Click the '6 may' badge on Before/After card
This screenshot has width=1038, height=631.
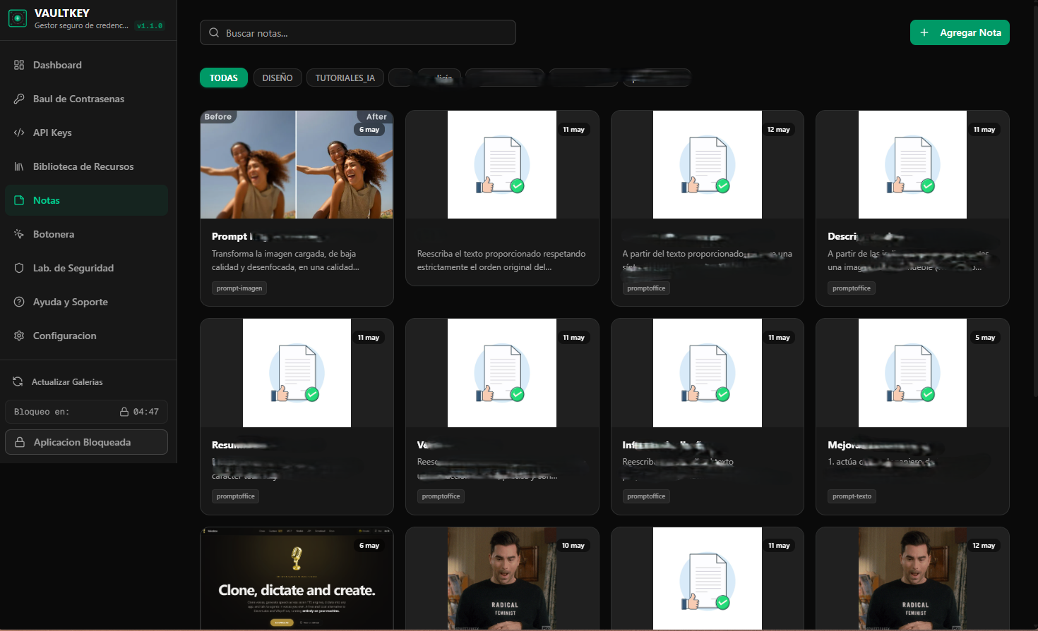tap(369, 130)
